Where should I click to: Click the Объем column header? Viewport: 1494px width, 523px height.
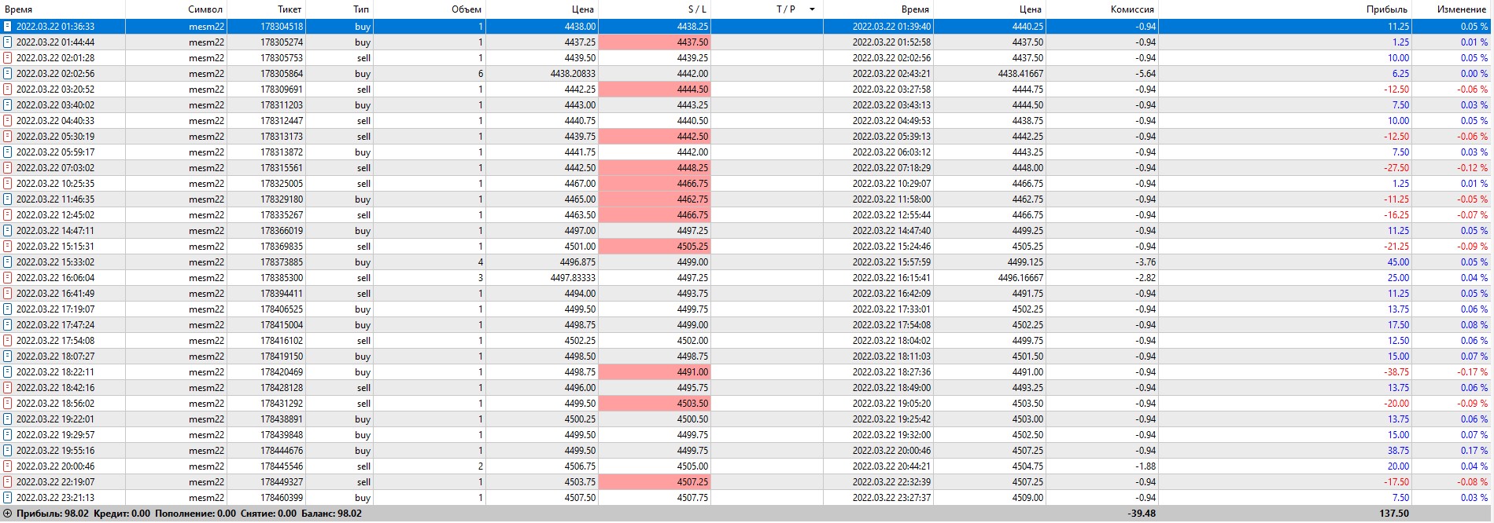[467, 9]
